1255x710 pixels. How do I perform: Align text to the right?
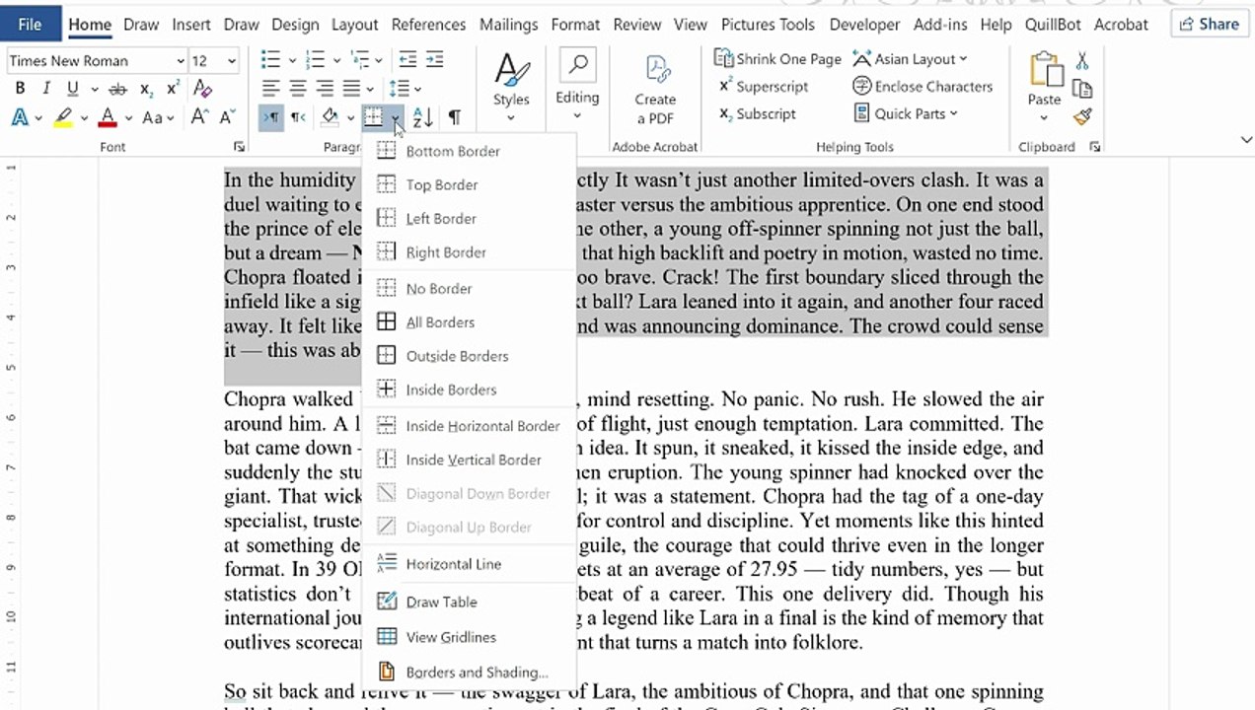coord(324,89)
